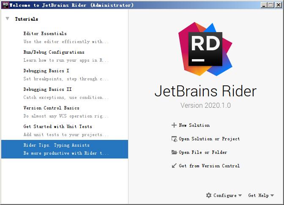The width and height of the screenshot is (284, 205).
Task: Choose Open Solution or Project
Action: pyautogui.click(x=209, y=139)
